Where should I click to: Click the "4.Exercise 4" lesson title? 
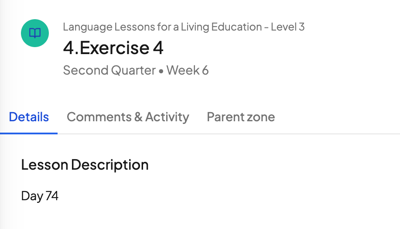(x=113, y=48)
